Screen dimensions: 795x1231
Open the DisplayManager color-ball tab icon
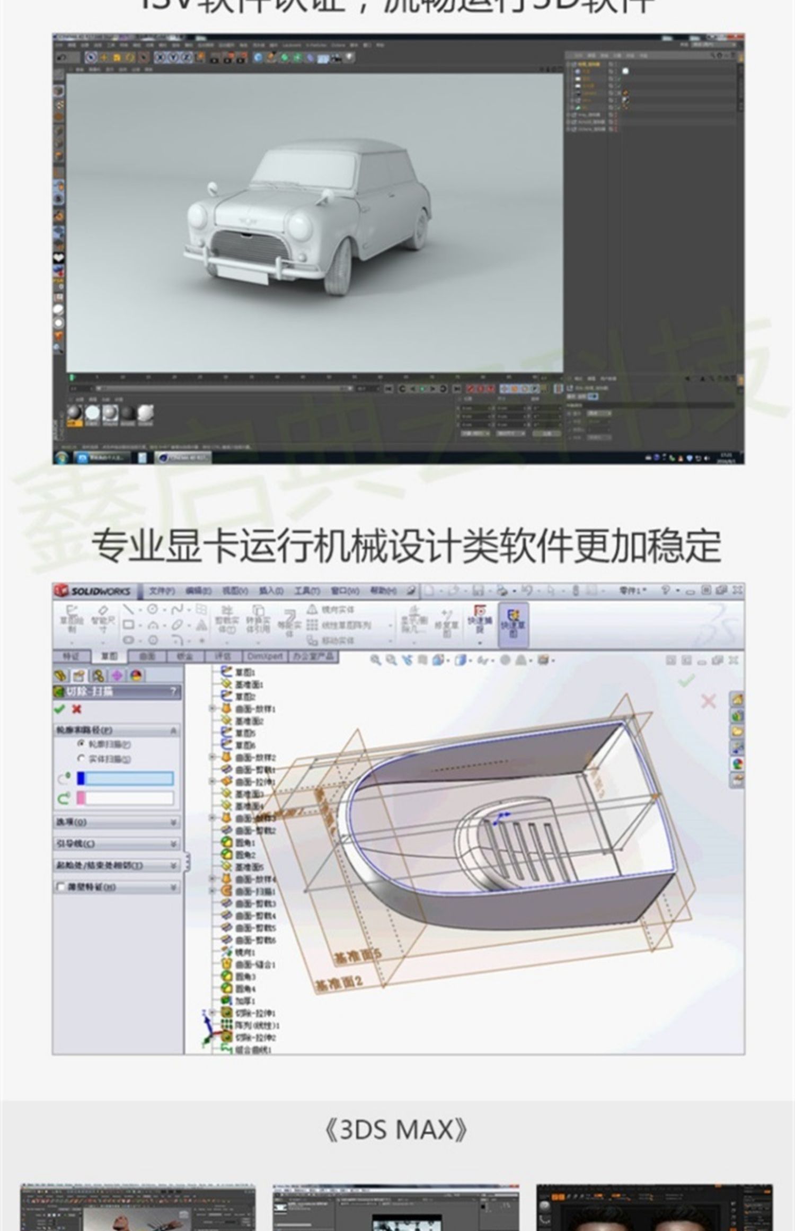136,675
